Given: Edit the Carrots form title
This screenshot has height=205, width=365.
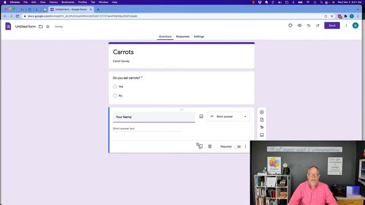Looking at the screenshot, I should coord(123,52).
